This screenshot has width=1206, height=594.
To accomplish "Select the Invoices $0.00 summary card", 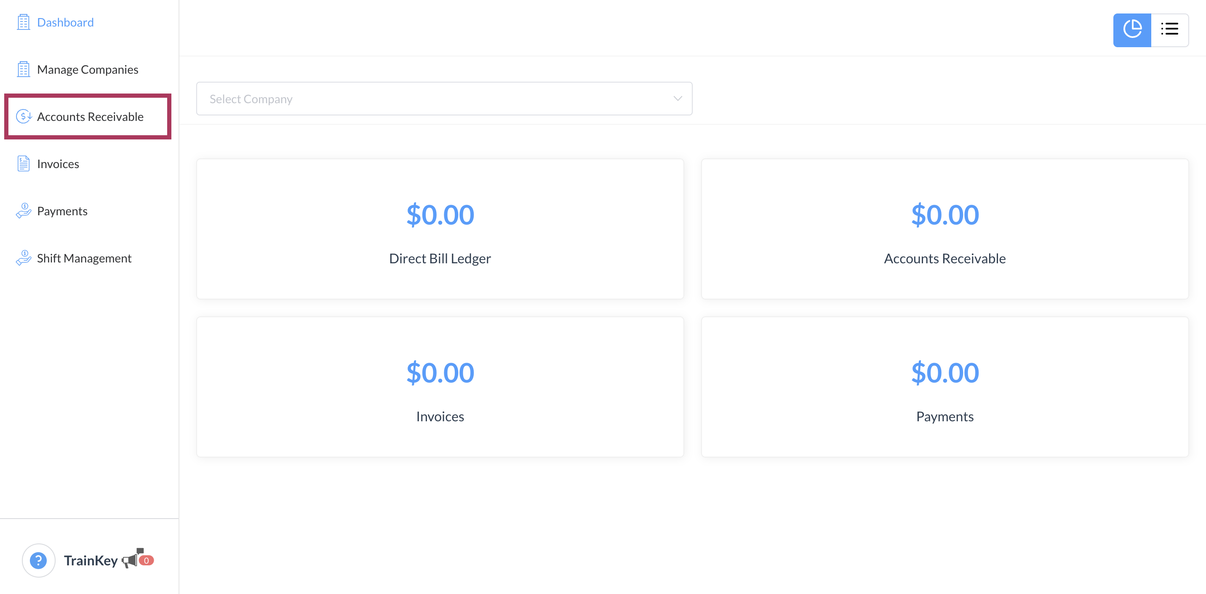I will (440, 387).
